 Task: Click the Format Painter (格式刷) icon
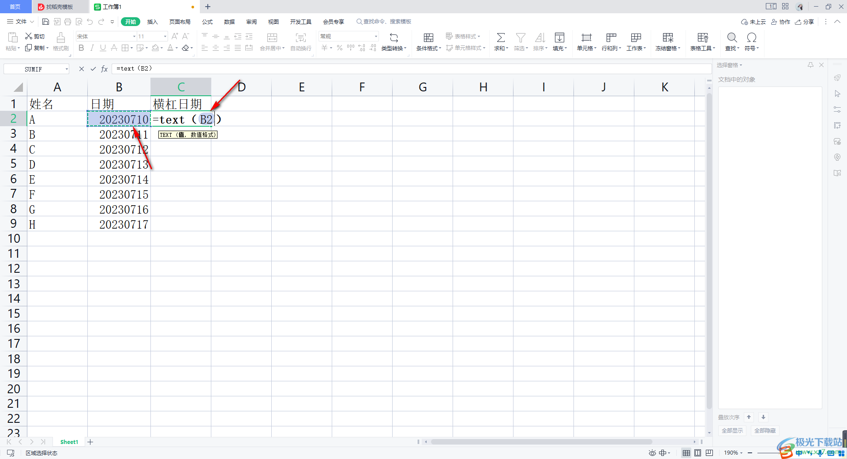pos(61,37)
